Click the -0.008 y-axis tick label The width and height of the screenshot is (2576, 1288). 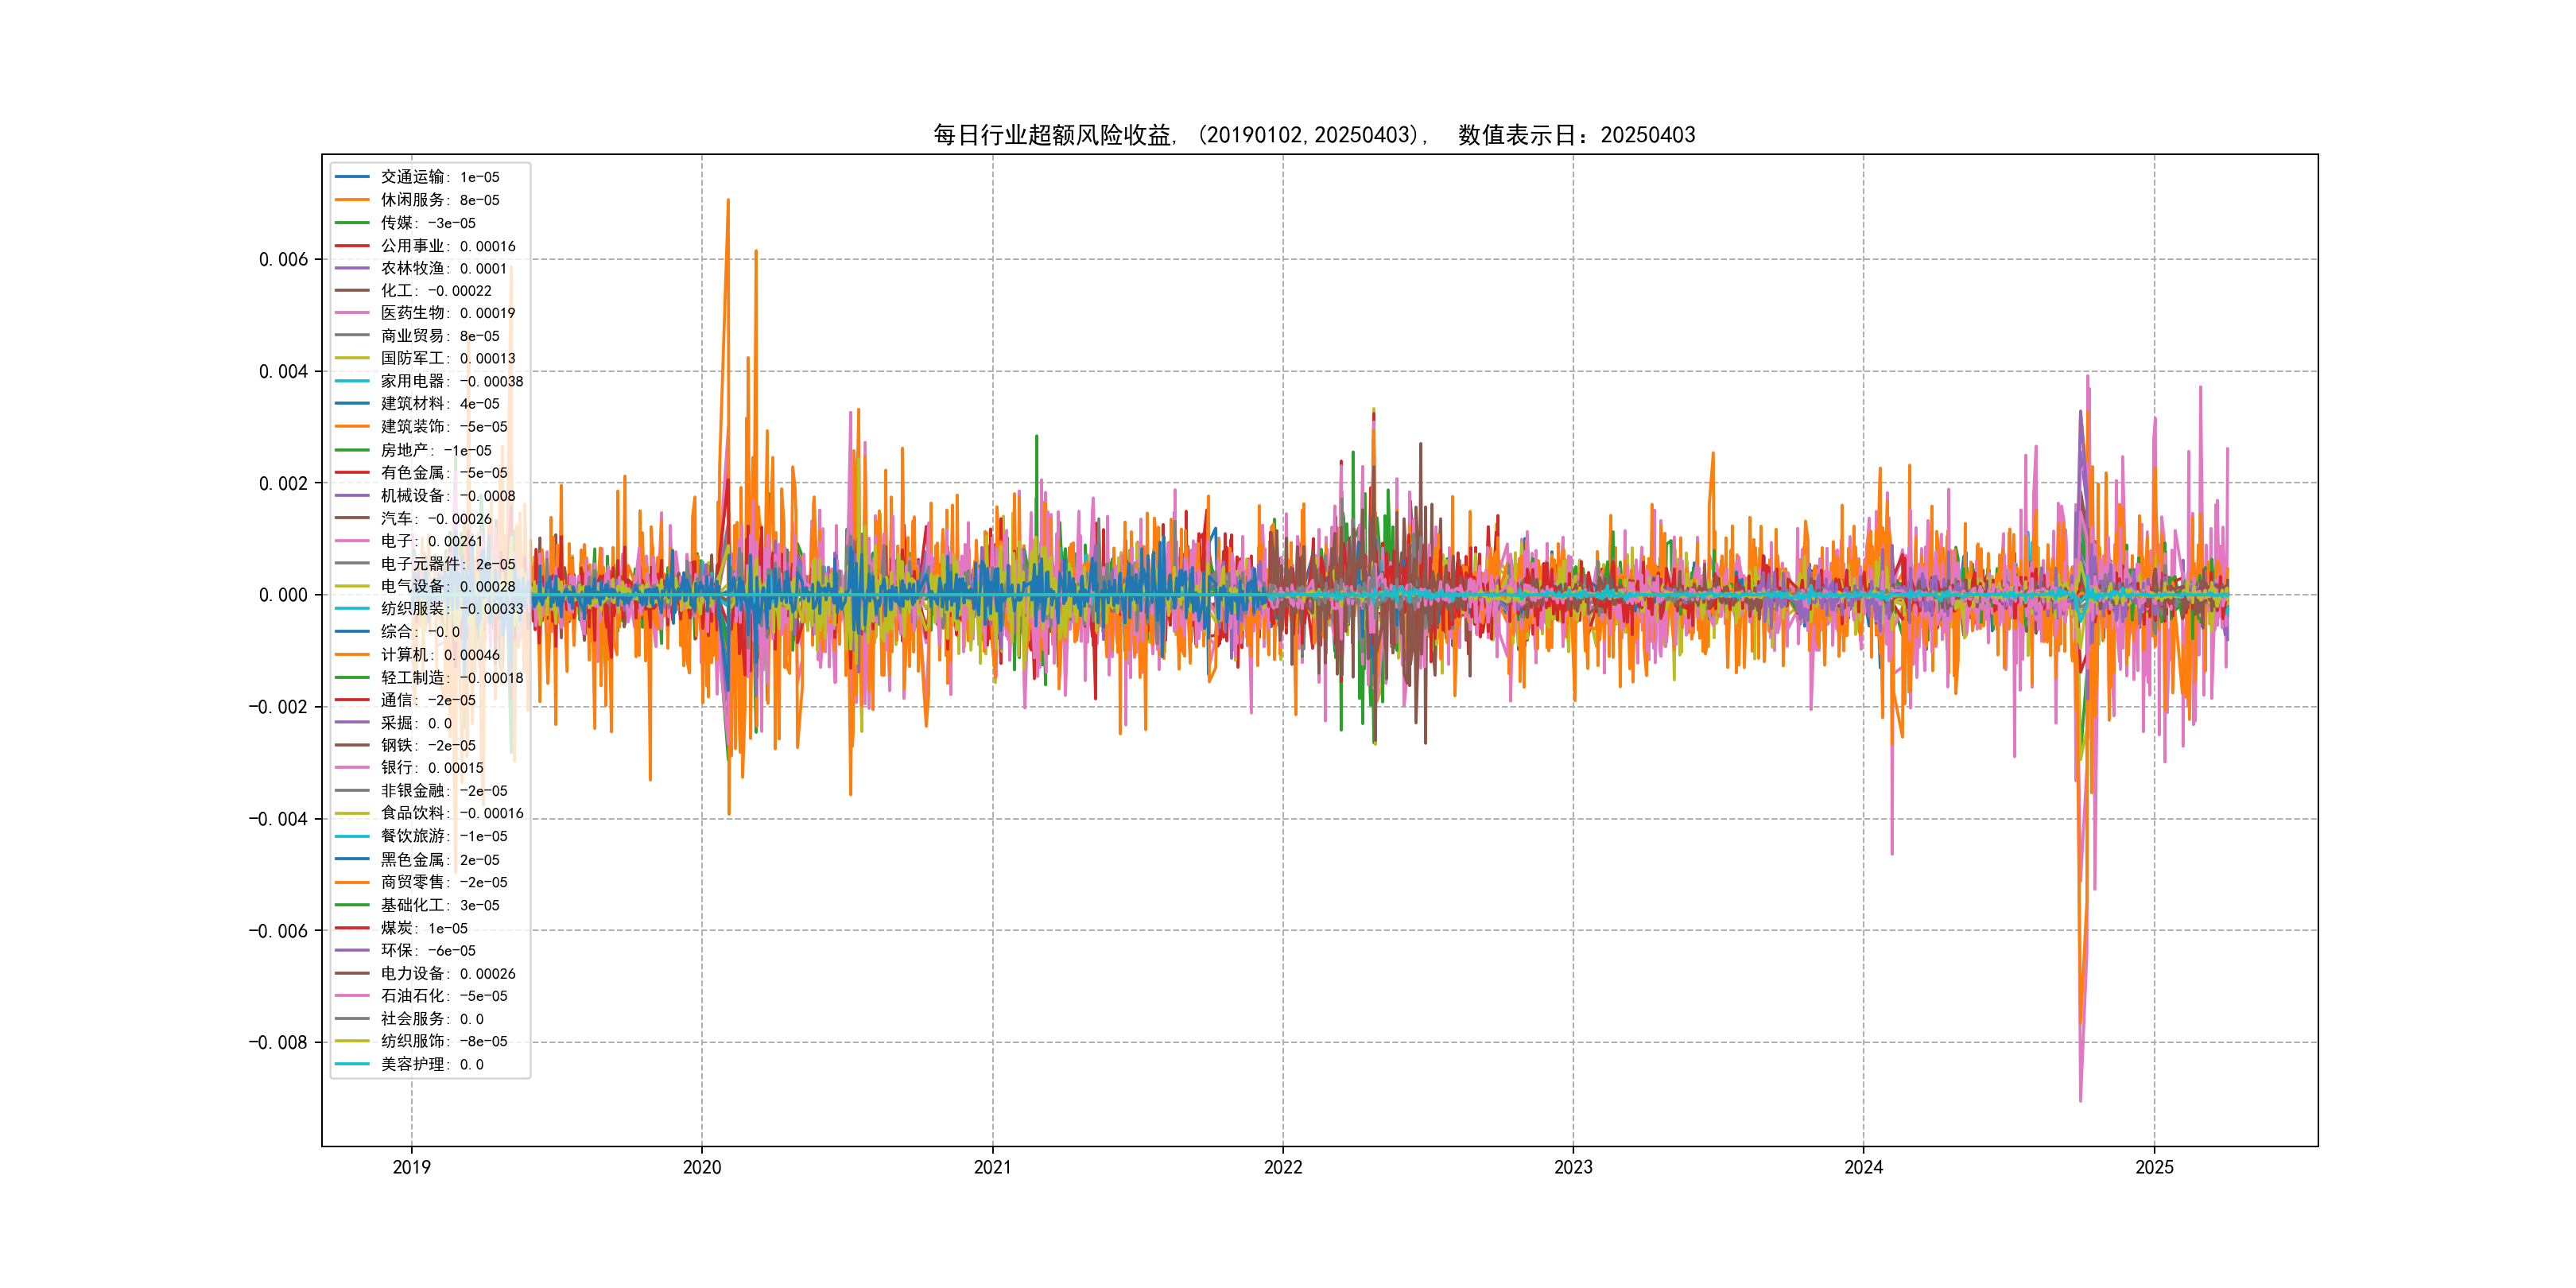coord(278,1042)
